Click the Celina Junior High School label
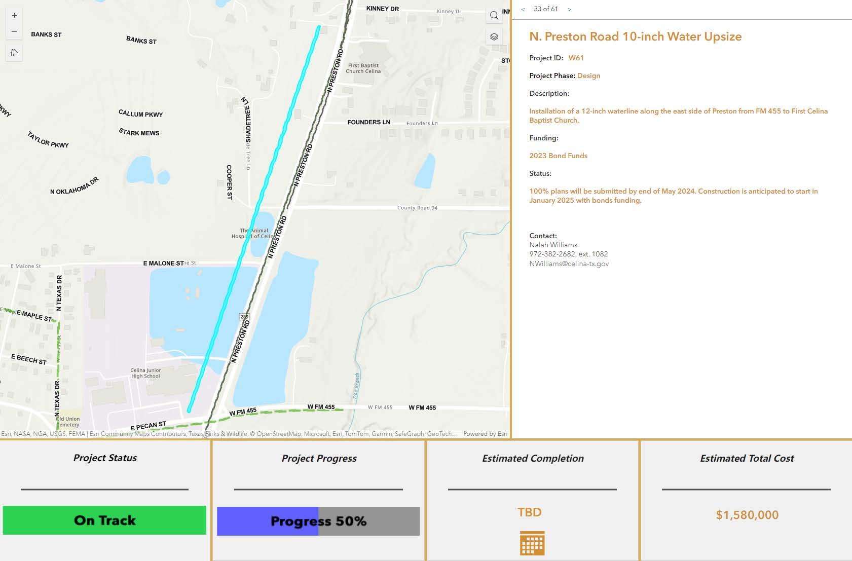 click(145, 373)
